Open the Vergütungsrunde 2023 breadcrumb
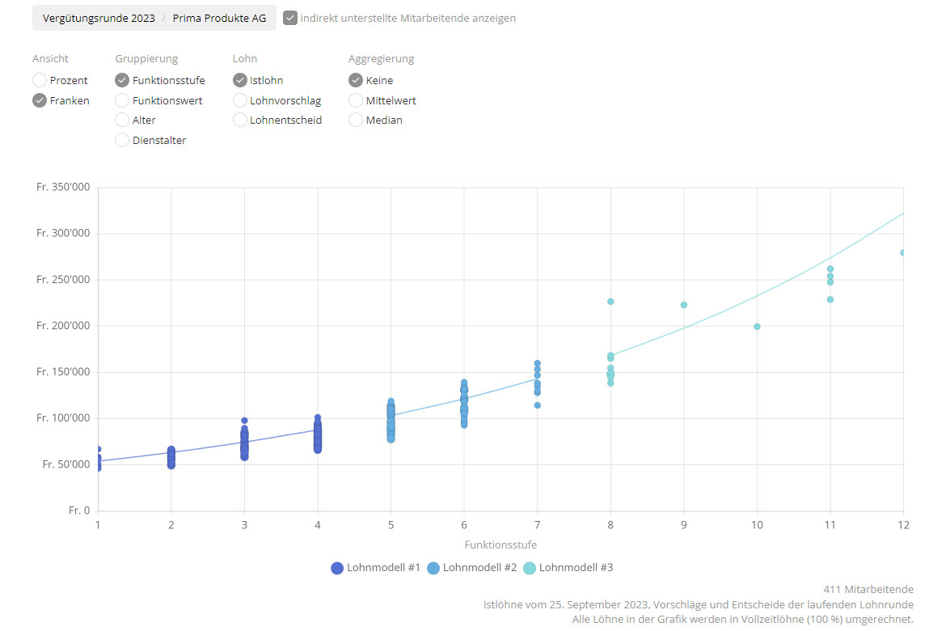The height and width of the screenshot is (631, 946). [99, 18]
